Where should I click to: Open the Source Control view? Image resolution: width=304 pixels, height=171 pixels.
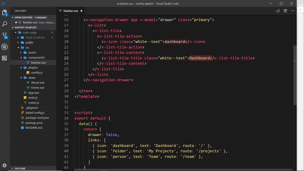click(x=4, y=35)
